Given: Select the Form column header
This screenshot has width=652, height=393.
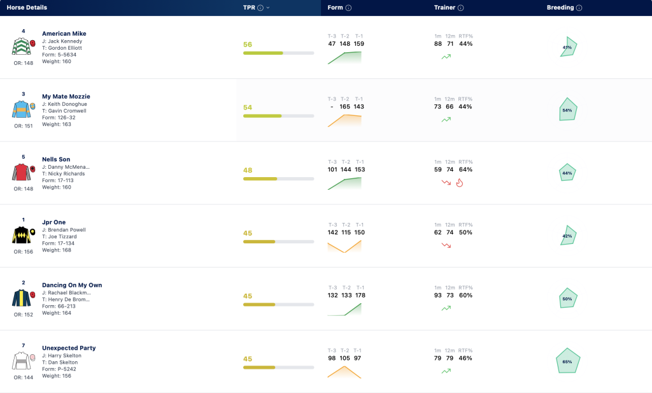Looking at the screenshot, I should pos(335,8).
